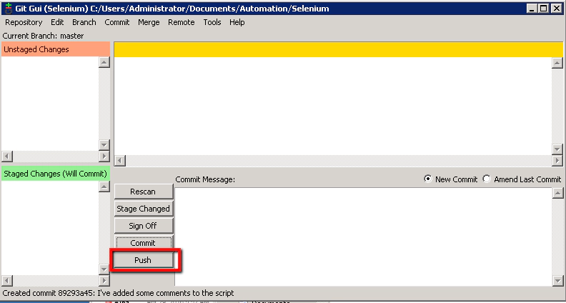
Task: Push commits with the Push button
Action: pyautogui.click(x=144, y=260)
